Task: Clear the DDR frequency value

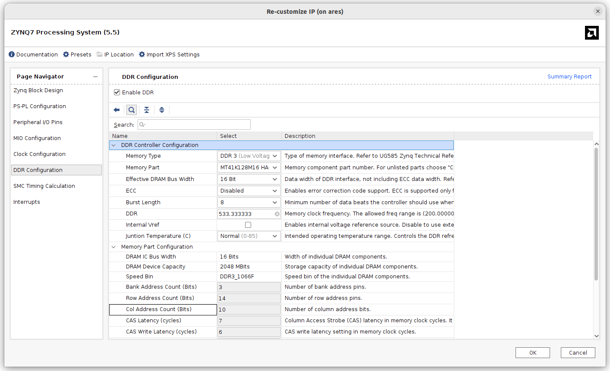Action: tap(277, 214)
